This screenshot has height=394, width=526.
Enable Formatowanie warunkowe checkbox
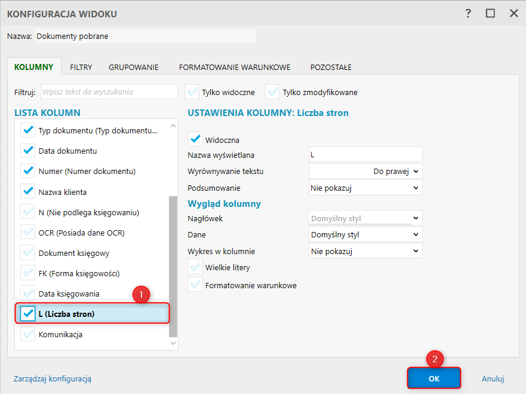coord(195,285)
